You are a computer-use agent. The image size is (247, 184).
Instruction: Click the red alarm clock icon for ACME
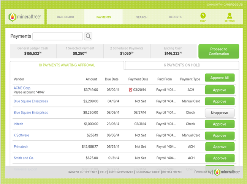tap(130, 90)
